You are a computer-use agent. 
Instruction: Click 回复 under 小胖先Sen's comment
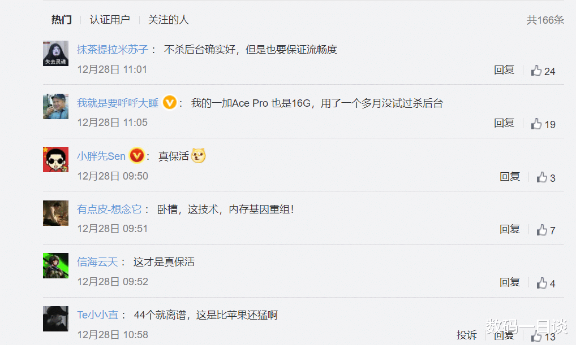(x=510, y=176)
